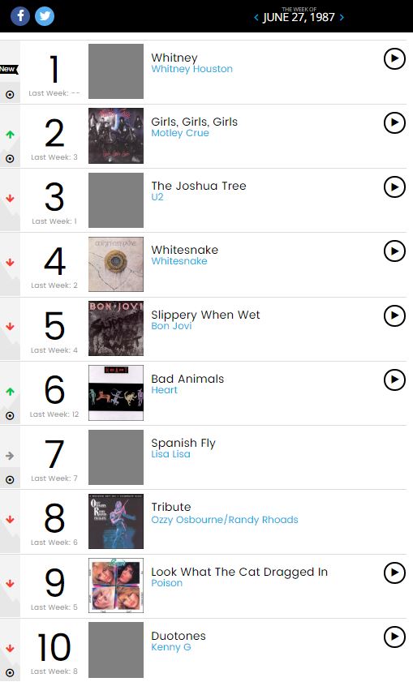This screenshot has height=682, width=413.
Task: Open the Kenny G artist link
Action: [171, 647]
